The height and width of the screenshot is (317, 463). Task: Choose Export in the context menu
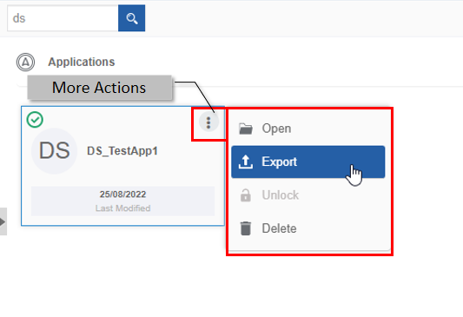point(308,162)
